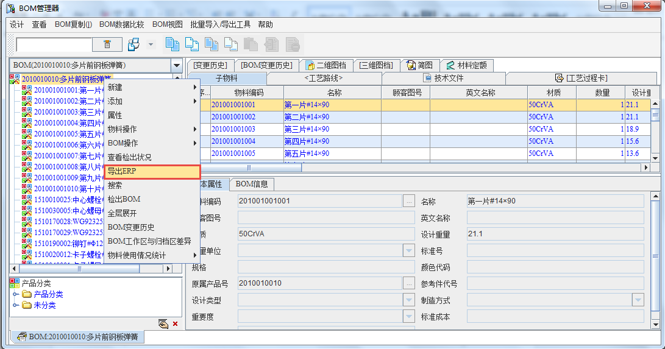Open the BOM数据比较 menu
Image resolution: width=665 pixels, height=349 pixels.
coord(122,24)
